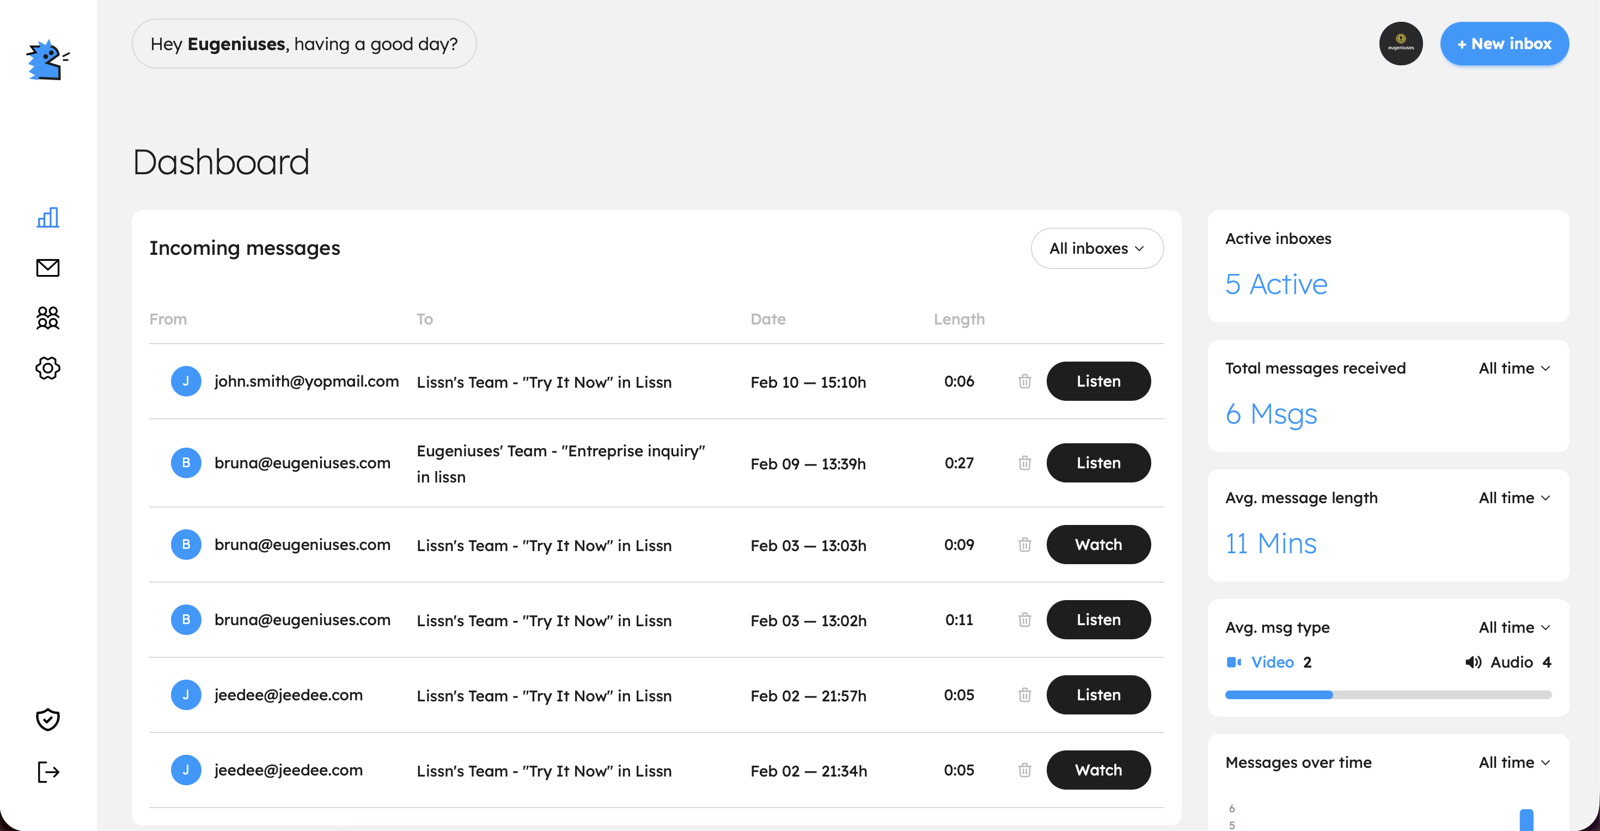
Task: Listen to john.smith's Feb 10 message
Action: (1098, 381)
